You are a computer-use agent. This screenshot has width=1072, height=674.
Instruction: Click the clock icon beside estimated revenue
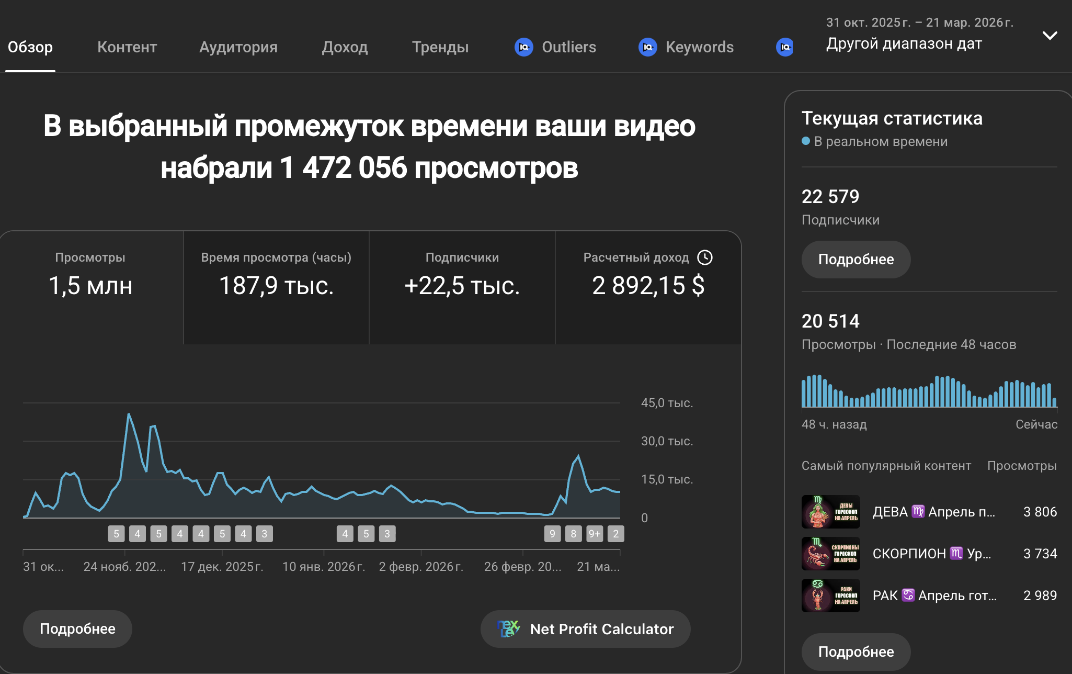705,257
